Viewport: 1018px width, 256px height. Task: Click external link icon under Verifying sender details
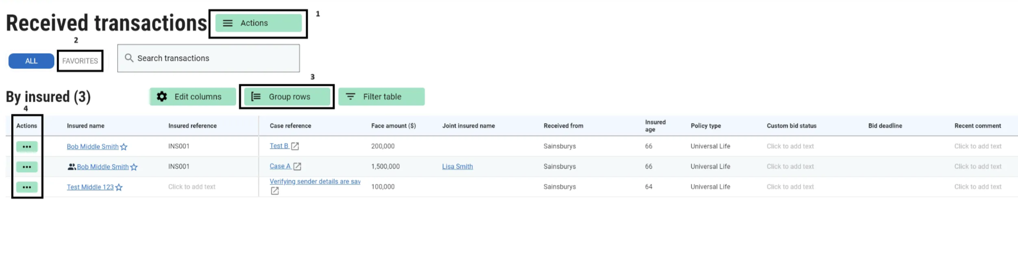pos(275,191)
